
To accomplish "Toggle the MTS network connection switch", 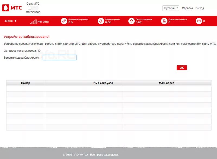I will pos(33,8).
